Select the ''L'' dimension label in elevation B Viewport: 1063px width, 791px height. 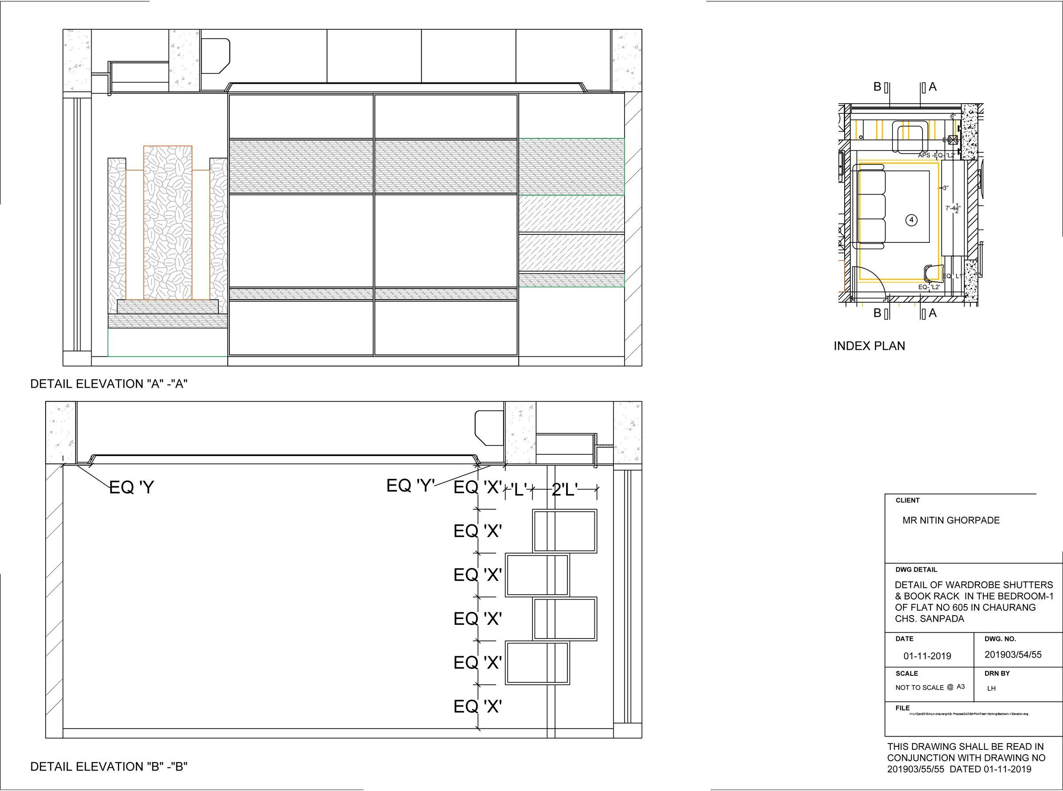[519, 489]
